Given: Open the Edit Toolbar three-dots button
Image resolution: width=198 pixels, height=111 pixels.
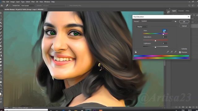Looking at the screenshot, I should tap(1, 88).
